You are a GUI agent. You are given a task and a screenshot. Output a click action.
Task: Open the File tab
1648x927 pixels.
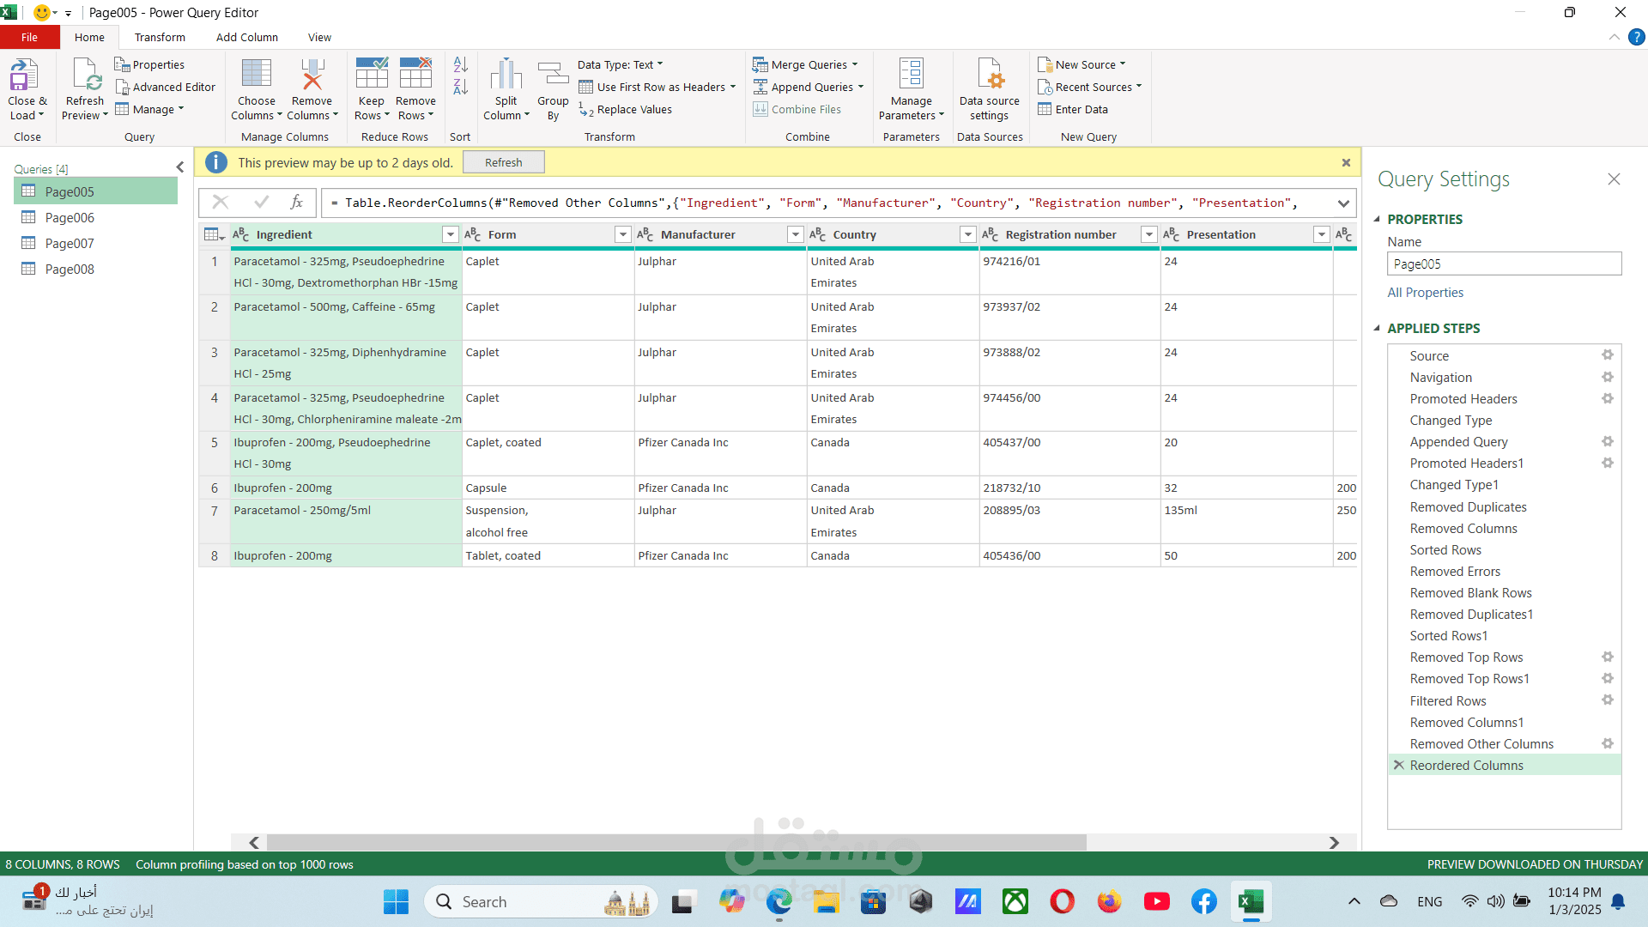tap(29, 37)
